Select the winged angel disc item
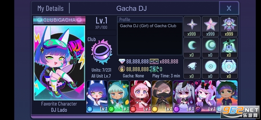 pos(229,69)
